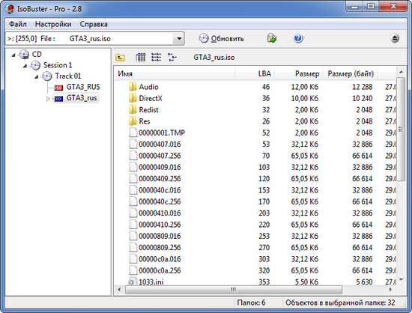Select the 00000407.016 file icon
Viewport: 412px width, 313px height.
tap(133, 145)
